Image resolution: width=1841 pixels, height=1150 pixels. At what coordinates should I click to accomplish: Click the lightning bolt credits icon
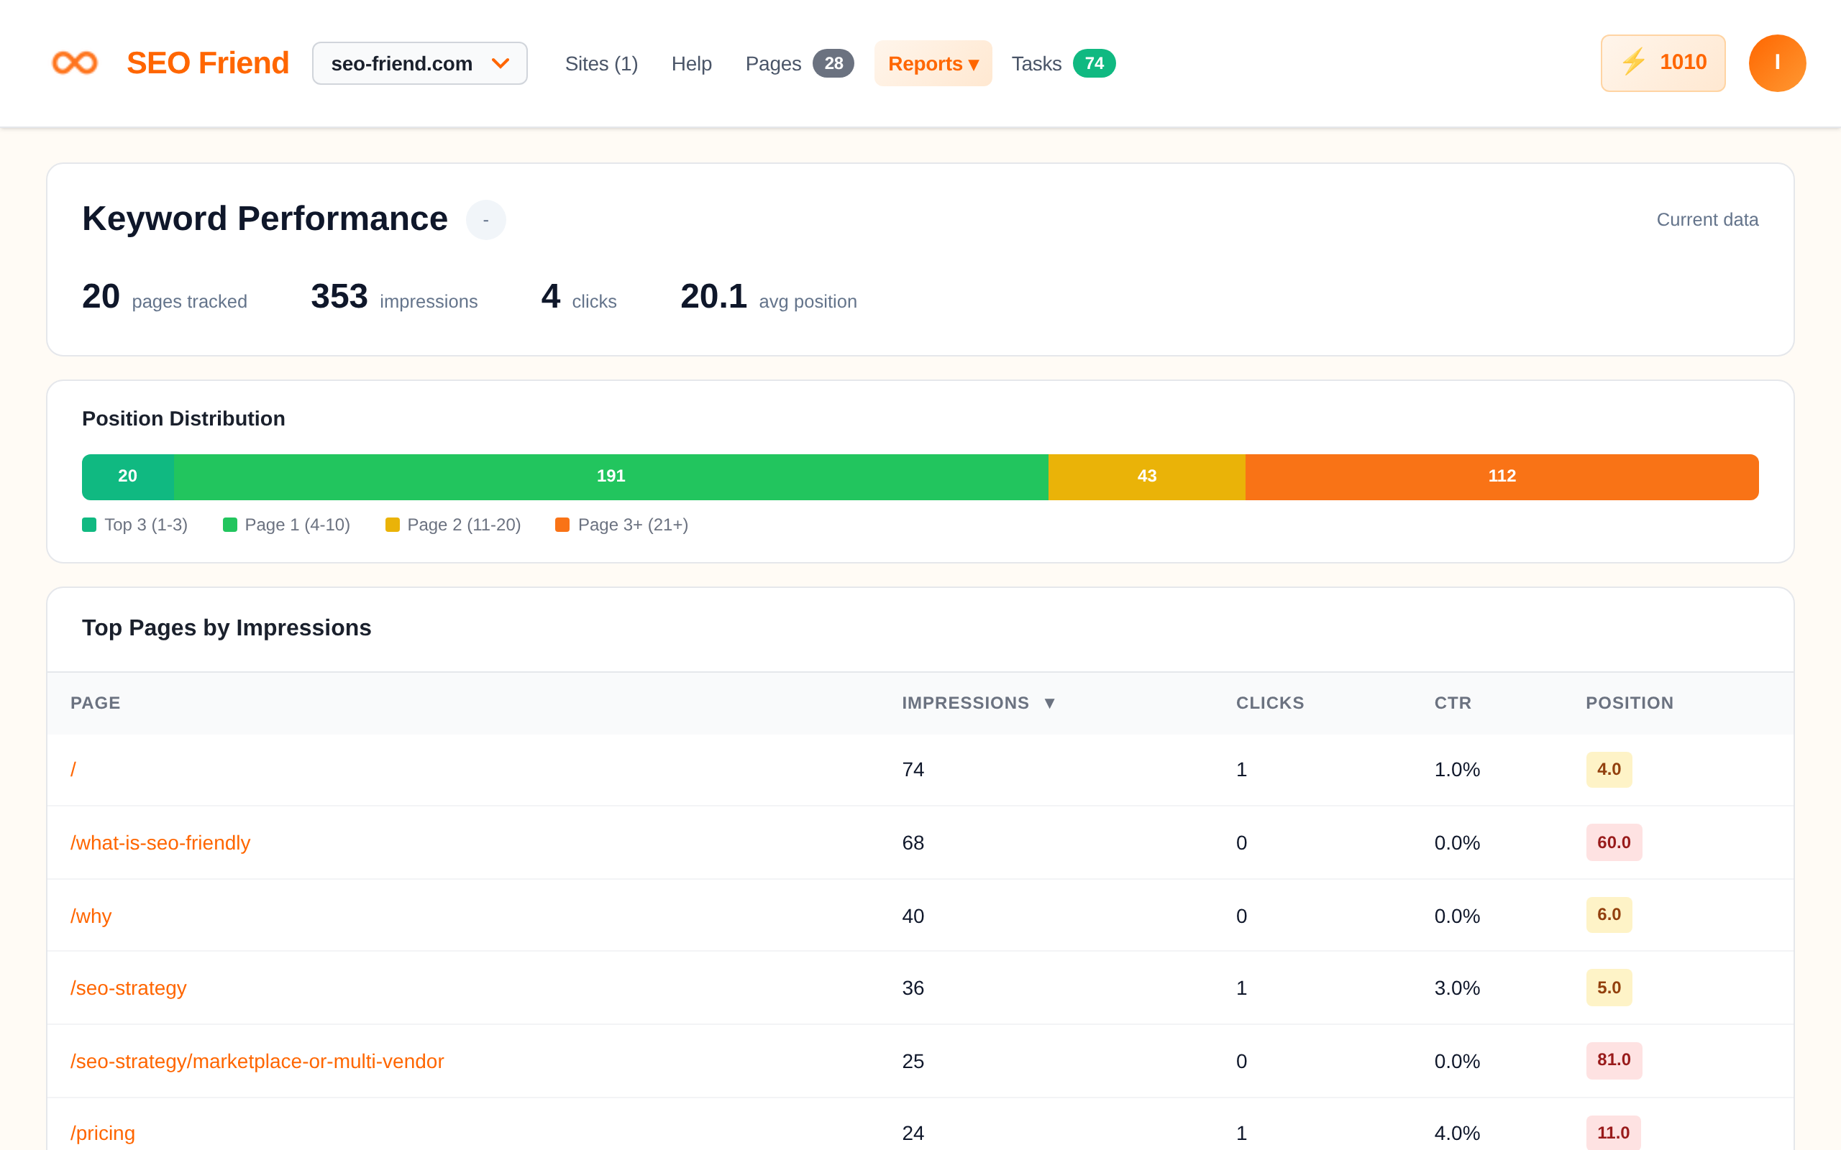(1632, 63)
